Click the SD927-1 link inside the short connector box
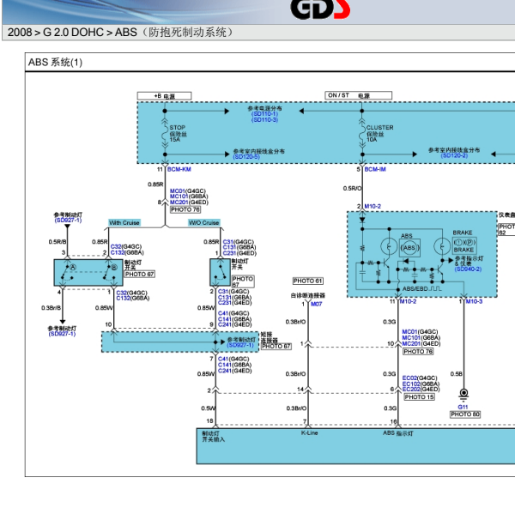515x514 pixels. [240, 345]
